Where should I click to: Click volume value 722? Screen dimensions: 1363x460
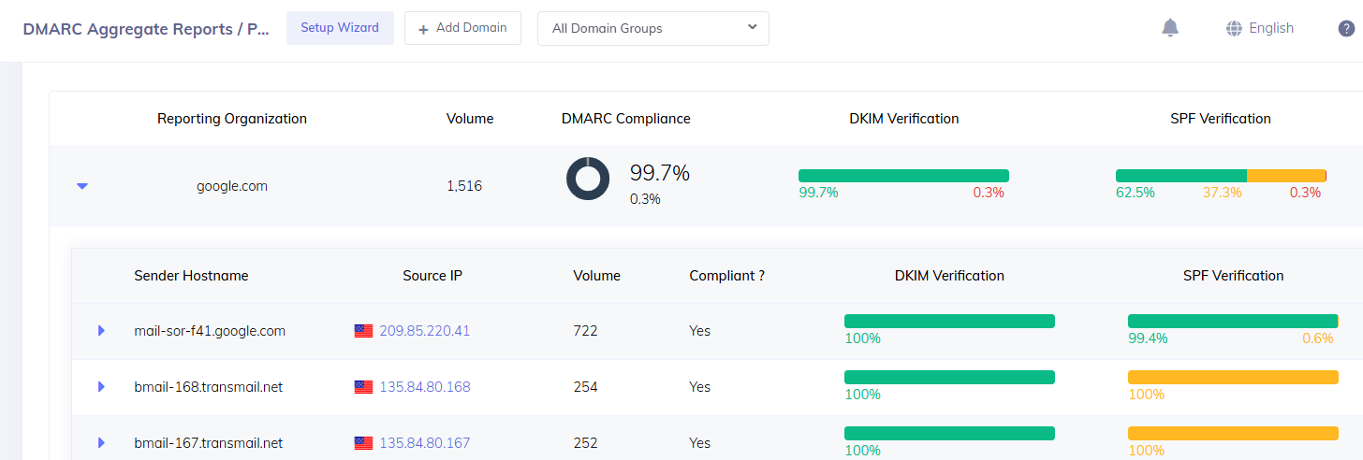pyautogui.click(x=585, y=331)
